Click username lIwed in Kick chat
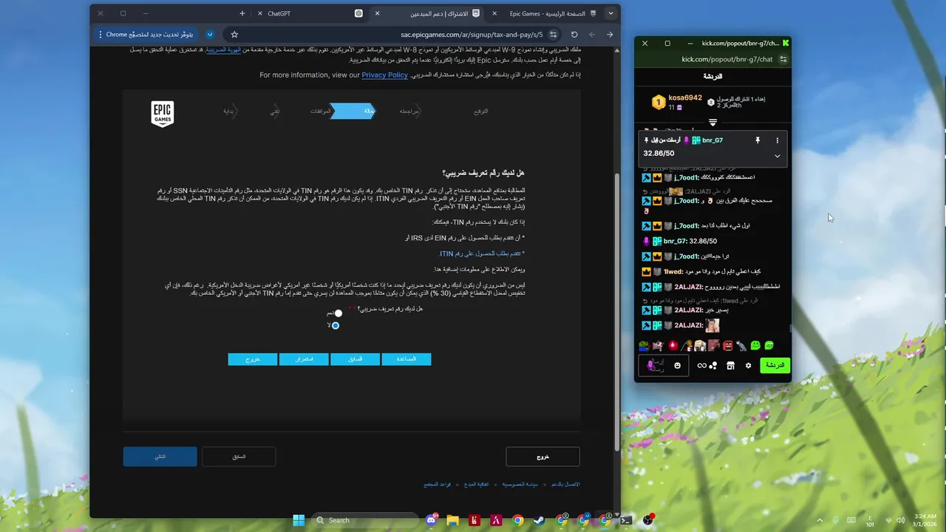This screenshot has width=946, height=532. point(674,271)
